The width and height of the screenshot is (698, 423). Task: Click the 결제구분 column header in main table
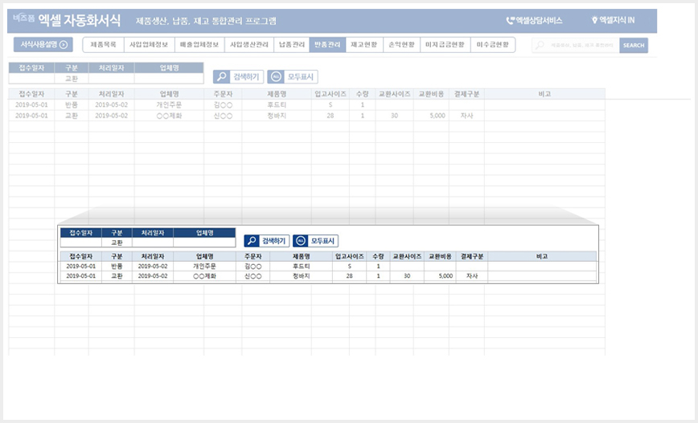tap(466, 94)
